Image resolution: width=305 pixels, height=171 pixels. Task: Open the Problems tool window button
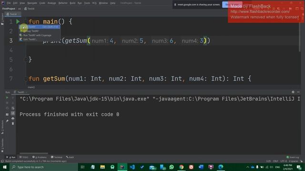click(39, 157)
